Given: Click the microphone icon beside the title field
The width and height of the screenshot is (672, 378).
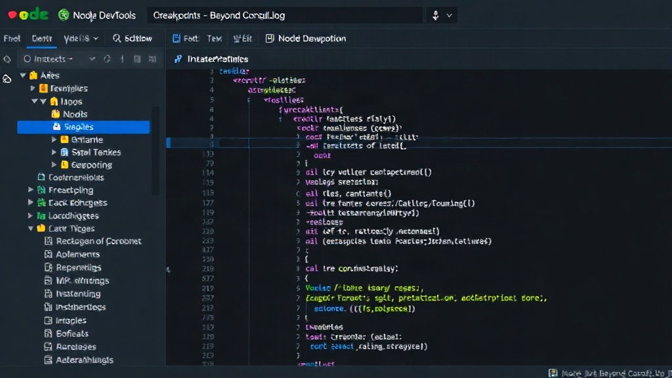Looking at the screenshot, I should pyautogui.click(x=436, y=16).
